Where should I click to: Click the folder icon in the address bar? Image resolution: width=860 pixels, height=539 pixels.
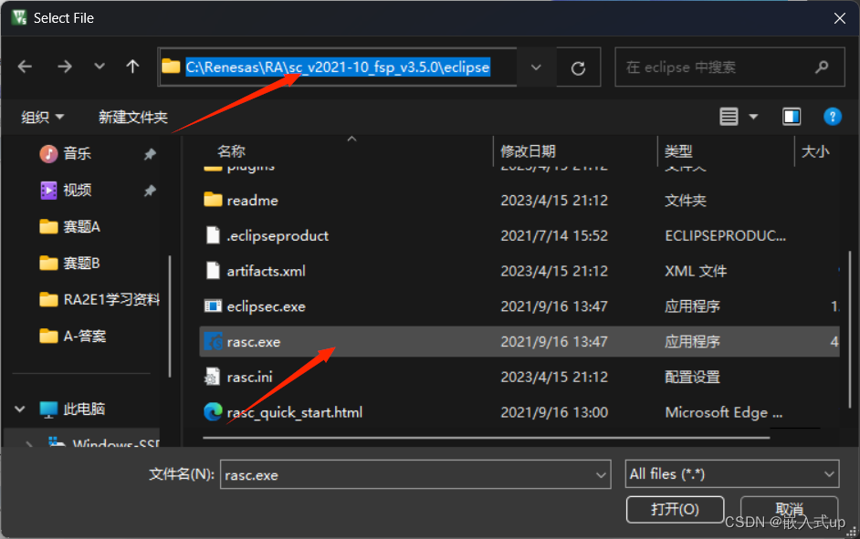[x=171, y=67]
